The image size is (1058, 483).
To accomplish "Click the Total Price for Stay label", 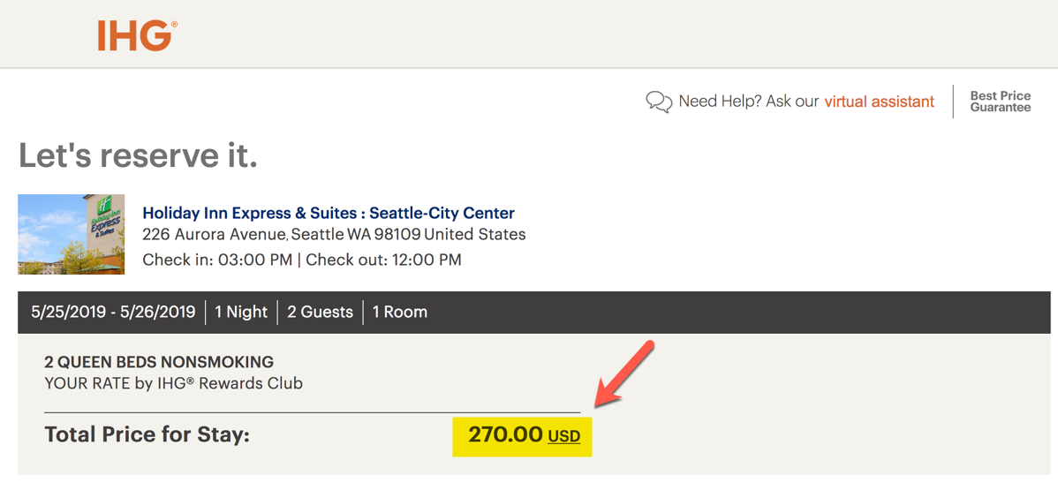I will 147,435.
